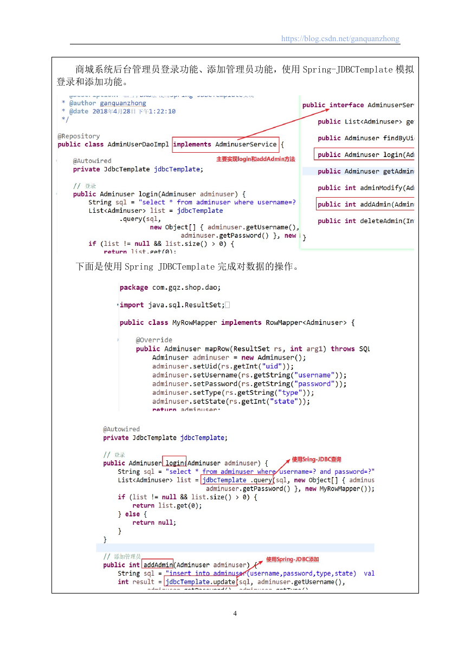This screenshot has height=665, width=471.
Task: Click the '@Repository' annotation
Action: (x=79, y=136)
